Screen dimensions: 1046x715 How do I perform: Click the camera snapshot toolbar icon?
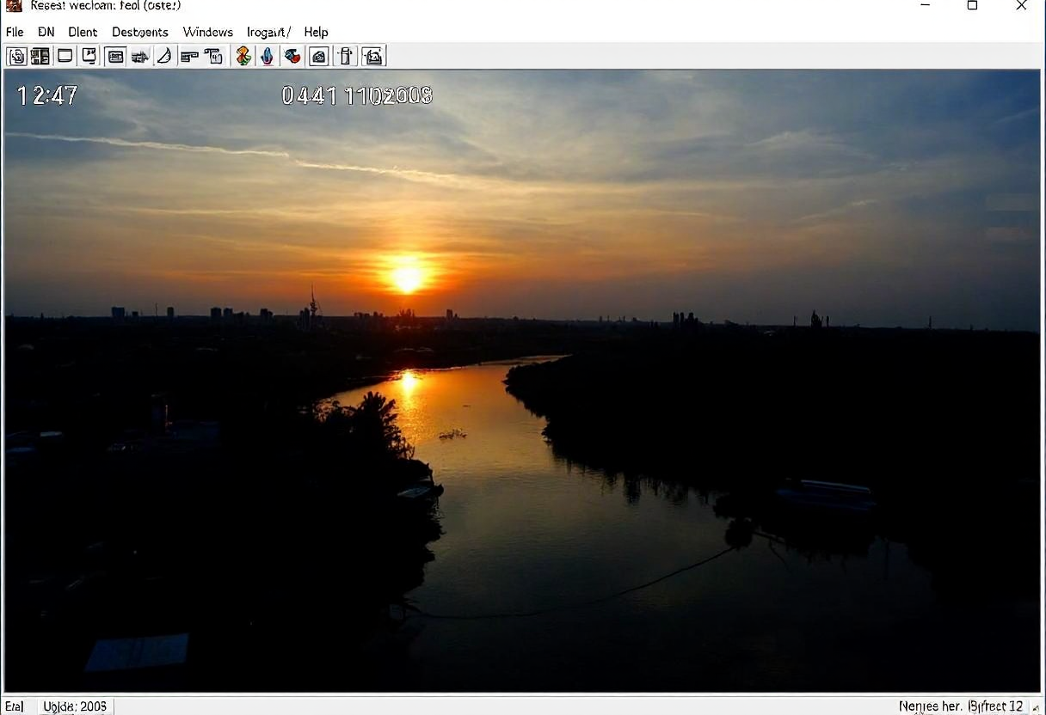click(318, 57)
